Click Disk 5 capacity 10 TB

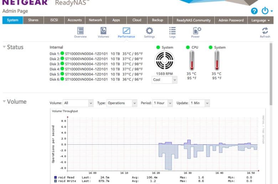click(x=115, y=74)
